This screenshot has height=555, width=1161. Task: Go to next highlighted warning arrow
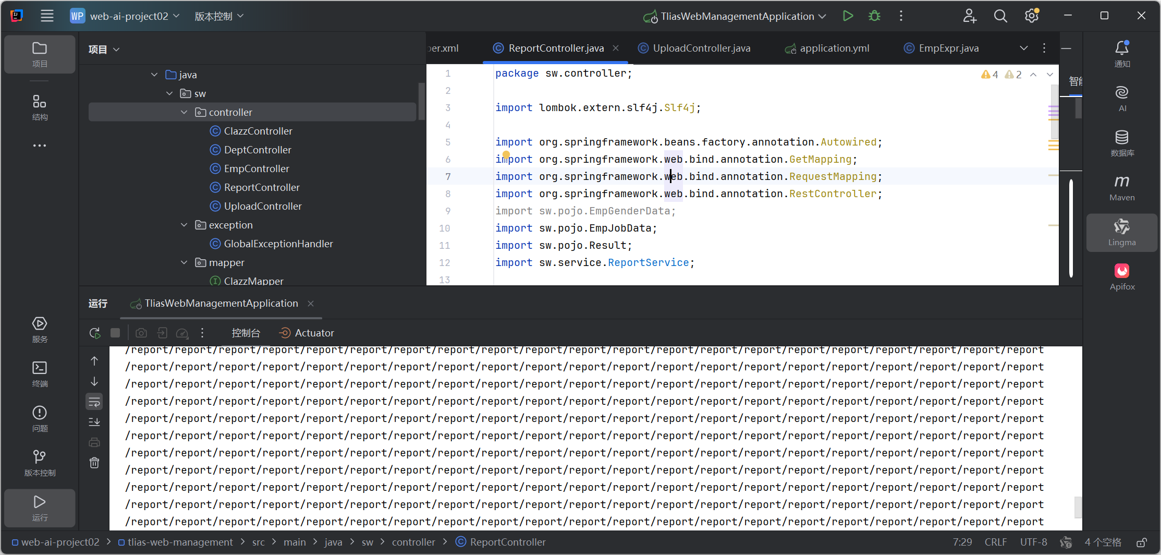click(1050, 75)
